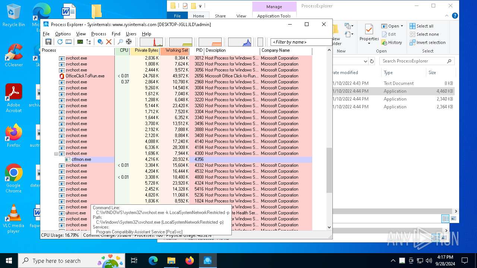Image resolution: width=477 pixels, height=268 pixels.
Task: Collapse the Explorer ribbon with the chevron
Action: (447, 16)
